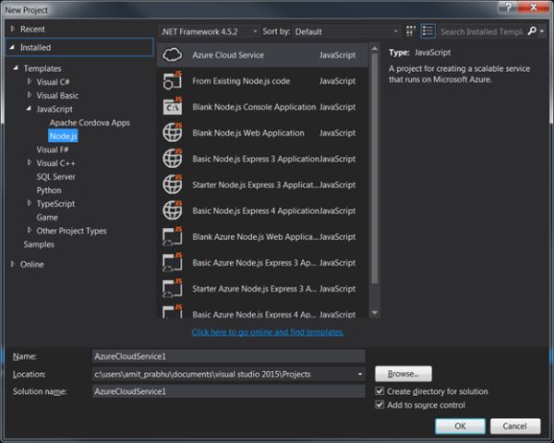Select 'Blank Node.js Console Application' text
This screenshot has height=443, width=554.
coord(254,107)
